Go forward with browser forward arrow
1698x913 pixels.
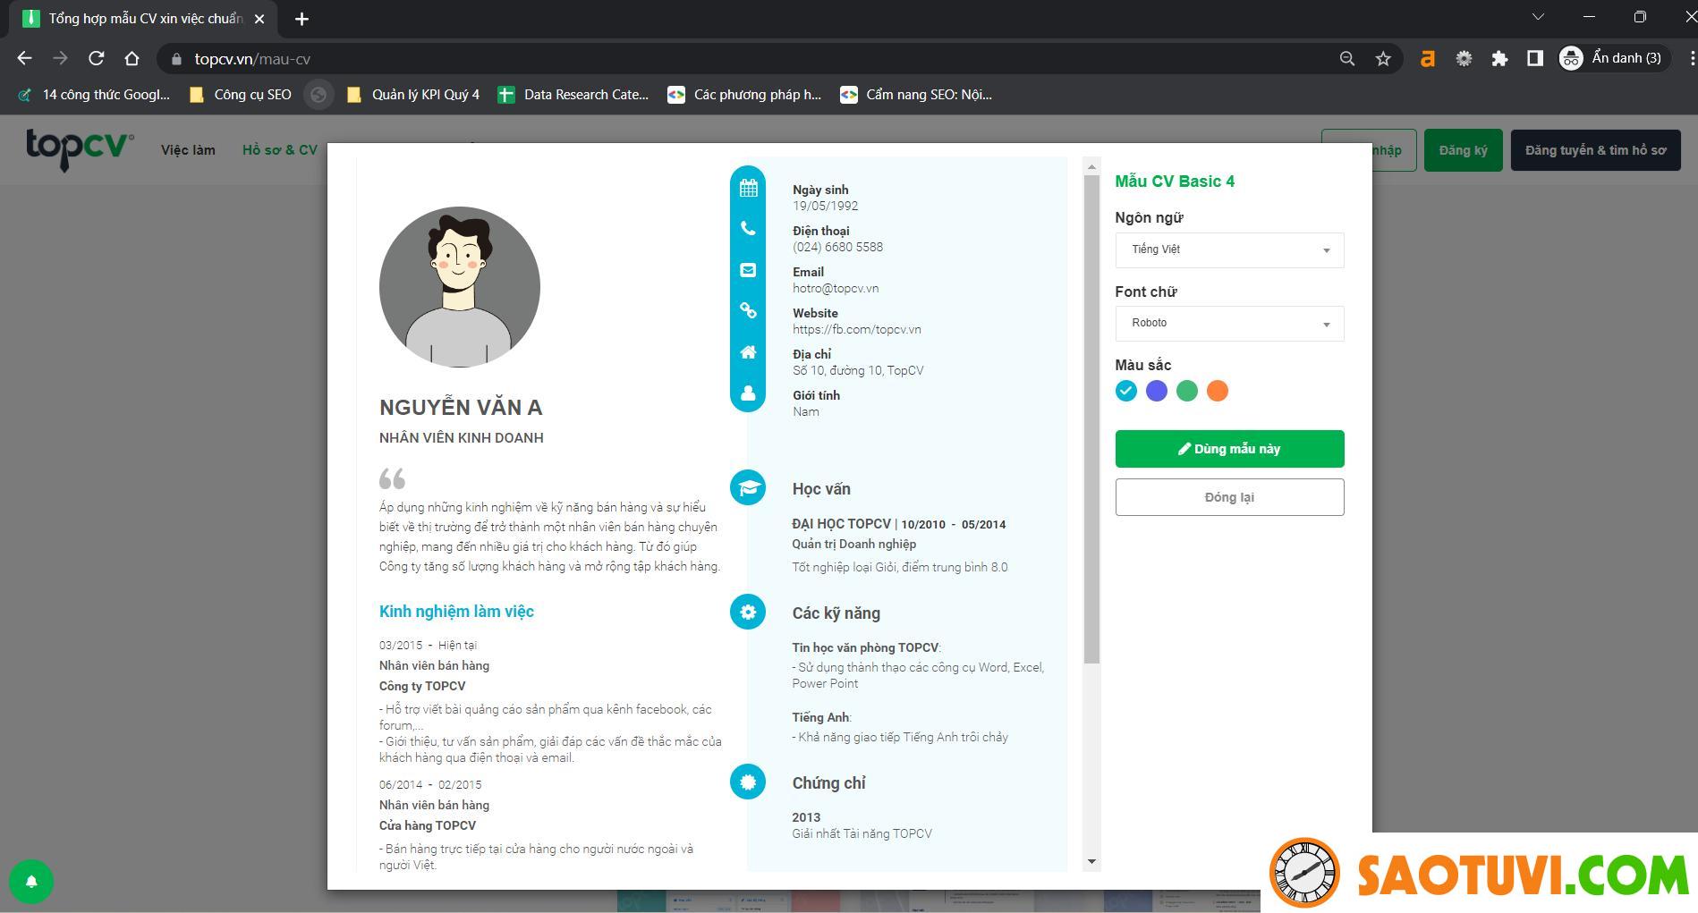(x=60, y=59)
